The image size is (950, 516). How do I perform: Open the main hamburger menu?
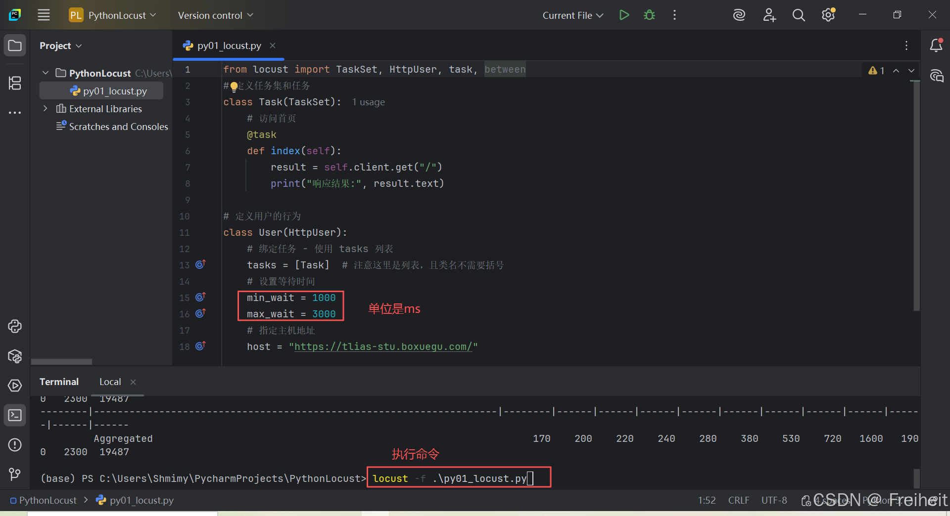point(44,15)
